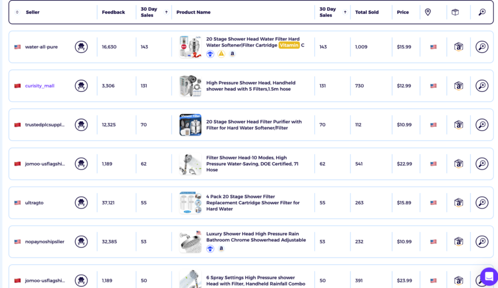The image size is (498, 288).
Task: Click Amazon box icon in nopaynoshipsller row
Action: 458,242
